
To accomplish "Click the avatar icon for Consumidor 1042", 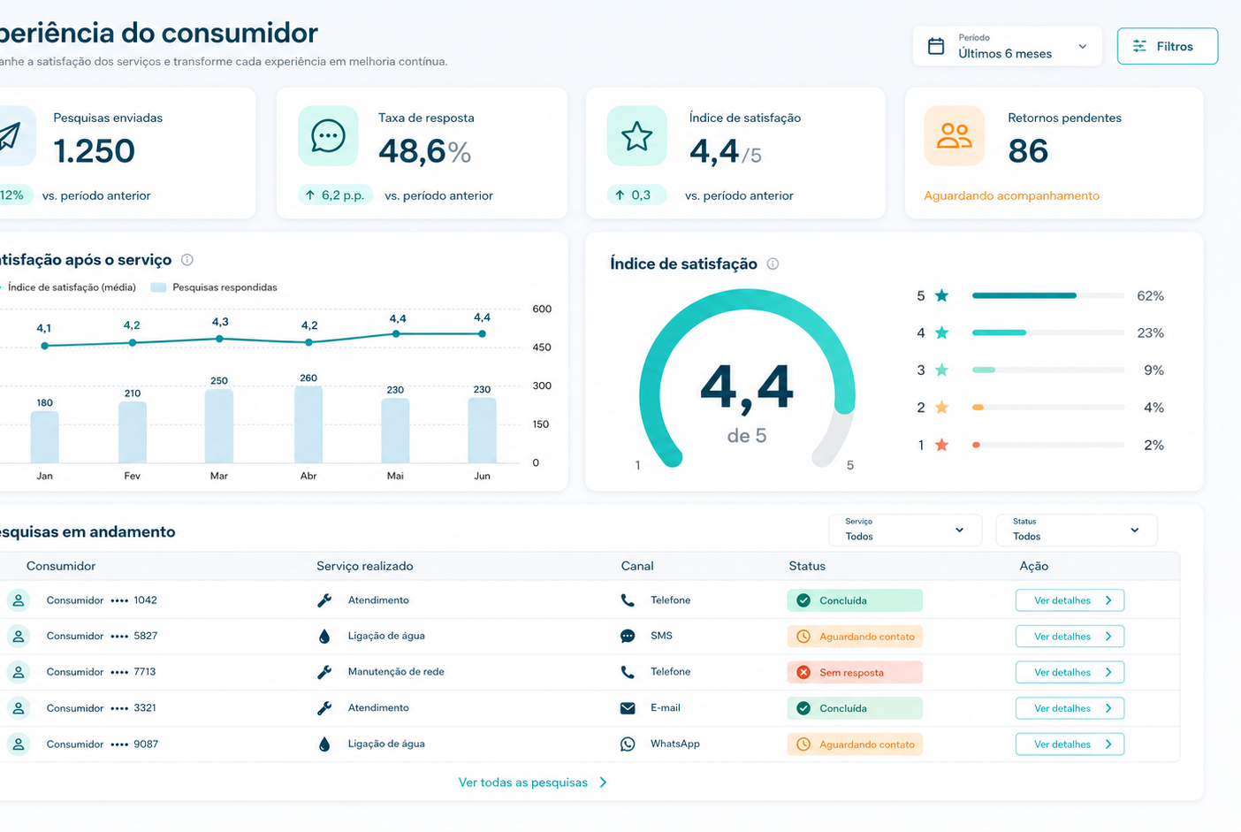I will 19,600.
